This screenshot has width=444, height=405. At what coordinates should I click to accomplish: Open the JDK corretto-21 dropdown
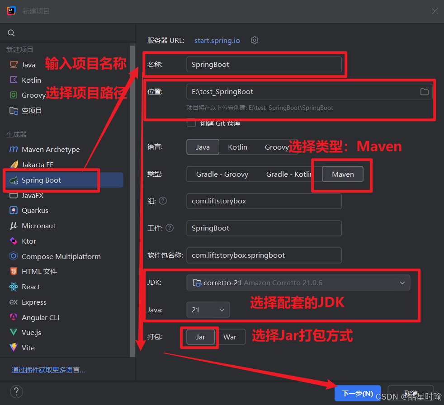[298, 283]
